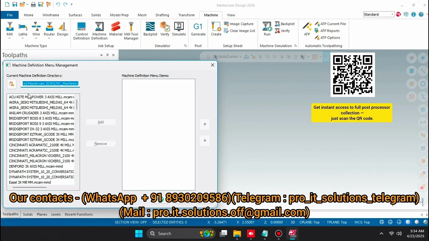Open Control Definition
This screenshot has width=429, height=241.
pyautogui.click(x=81, y=31)
